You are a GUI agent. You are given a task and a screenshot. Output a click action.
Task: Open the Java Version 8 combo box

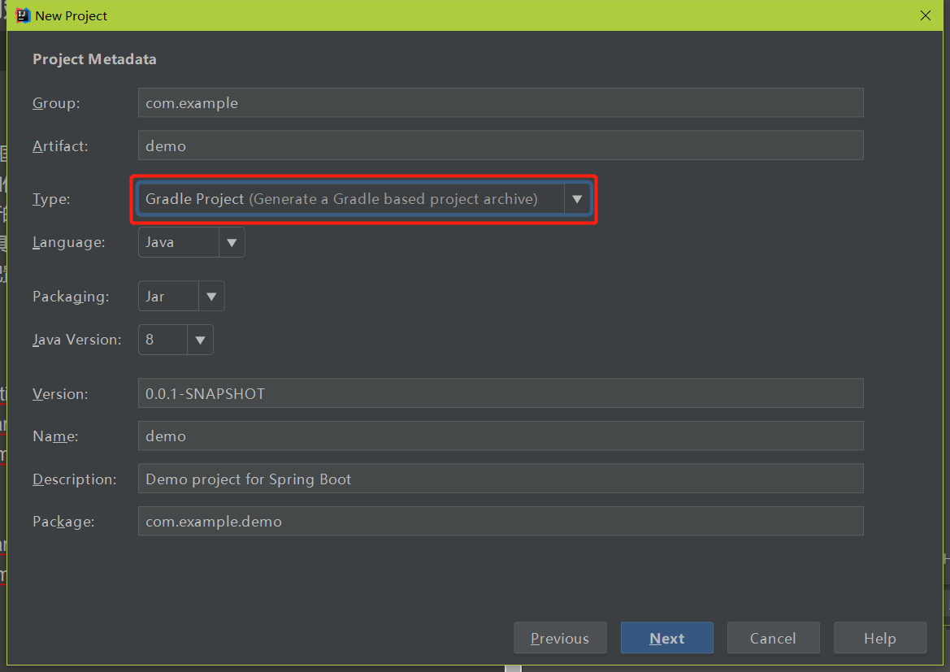(x=176, y=340)
